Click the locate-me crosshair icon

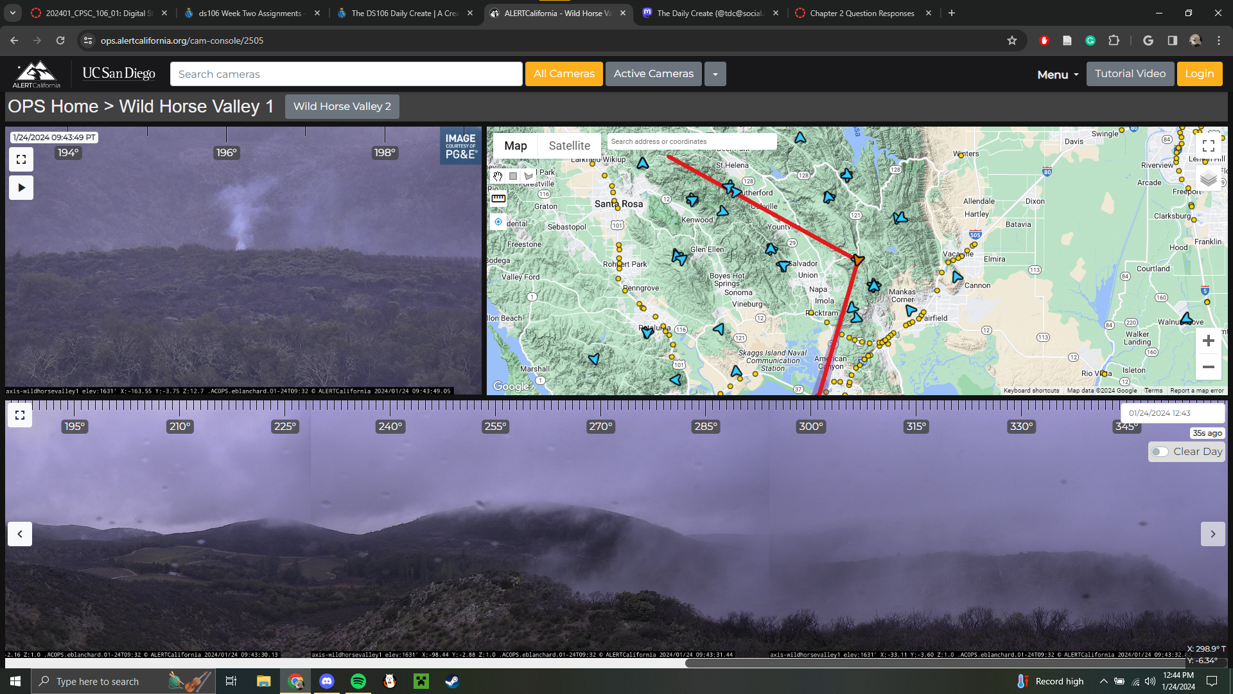tap(498, 222)
